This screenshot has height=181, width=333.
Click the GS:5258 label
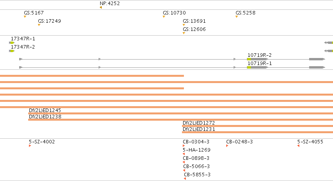pyautogui.click(x=245, y=13)
